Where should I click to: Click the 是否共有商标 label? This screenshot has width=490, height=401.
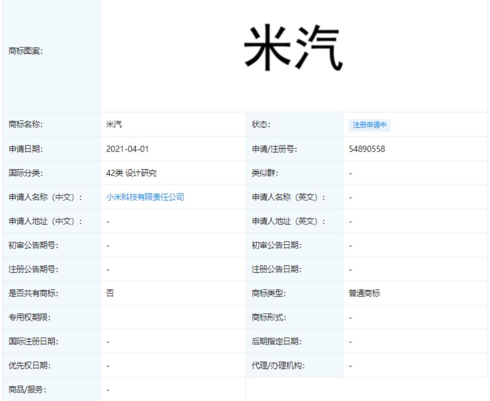click(34, 293)
